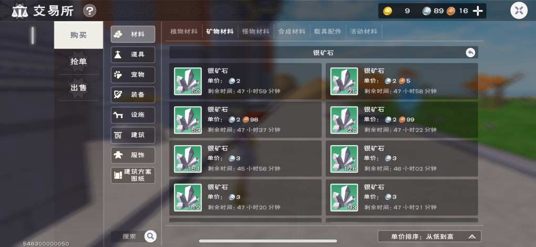Expand the 单价排序 sort dropdown

point(429,237)
